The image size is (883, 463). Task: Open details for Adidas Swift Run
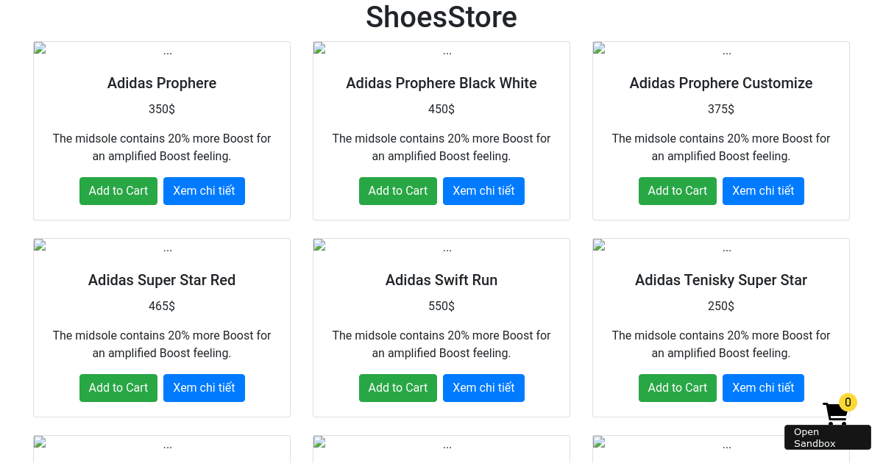click(483, 387)
